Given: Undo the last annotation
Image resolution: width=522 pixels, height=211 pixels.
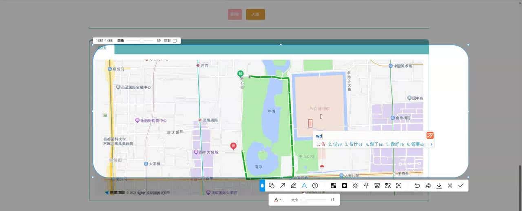Looking at the screenshot, I should coord(417,185).
